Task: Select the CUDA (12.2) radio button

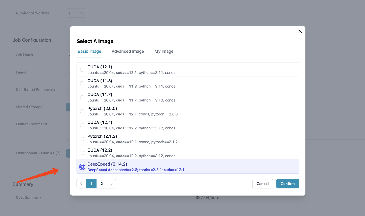Action: pos(82,153)
